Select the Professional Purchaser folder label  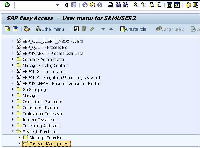pyautogui.click(x=42, y=114)
